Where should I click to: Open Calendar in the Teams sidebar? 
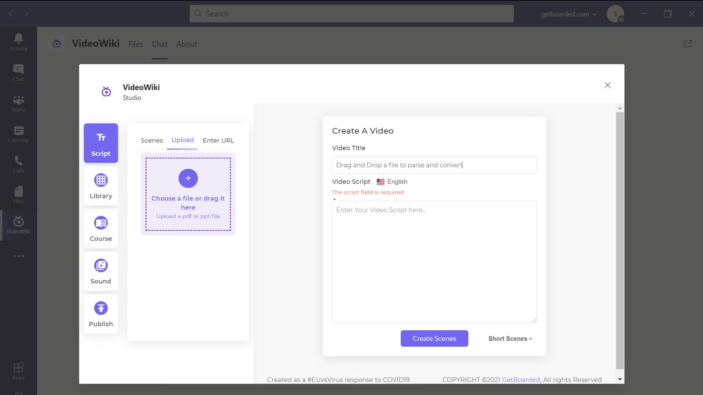click(x=19, y=134)
